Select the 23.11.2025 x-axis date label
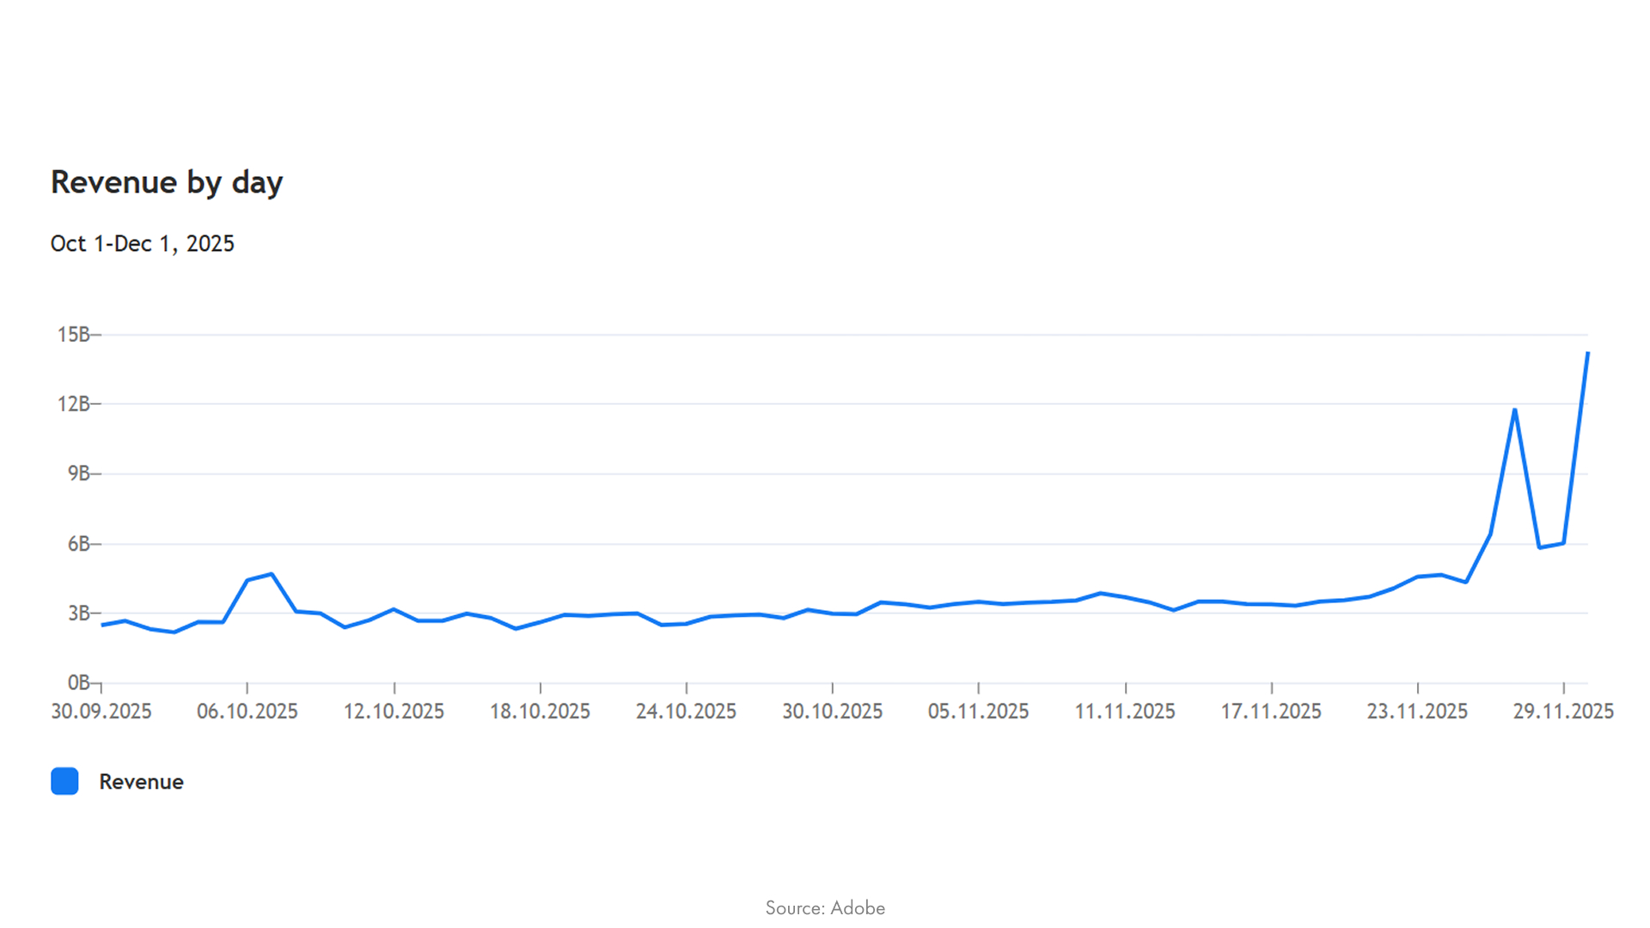Image resolution: width=1650 pixels, height=928 pixels. (1417, 711)
